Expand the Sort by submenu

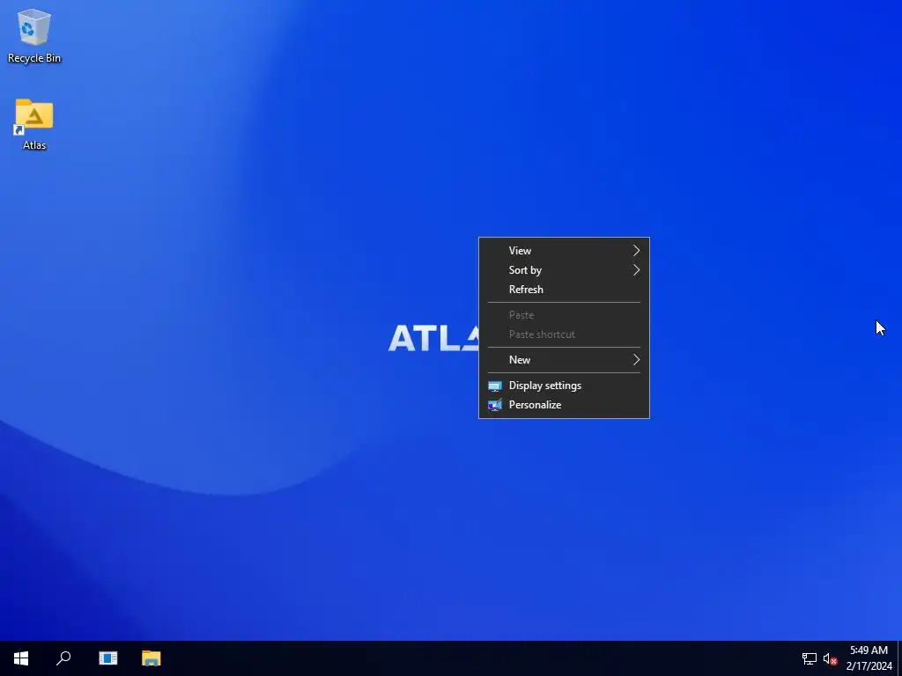tap(564, 270)
